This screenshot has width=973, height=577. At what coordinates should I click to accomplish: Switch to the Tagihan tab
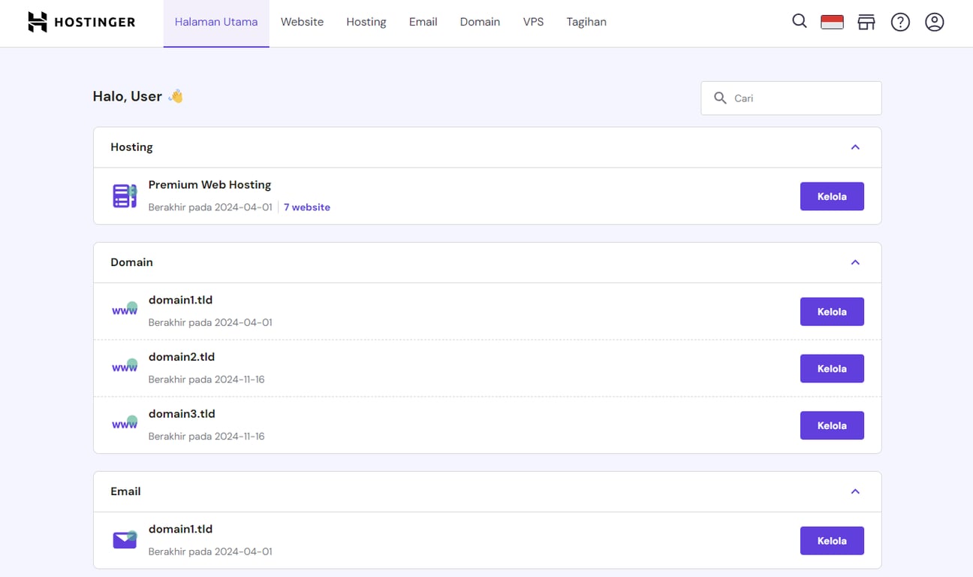586,22
